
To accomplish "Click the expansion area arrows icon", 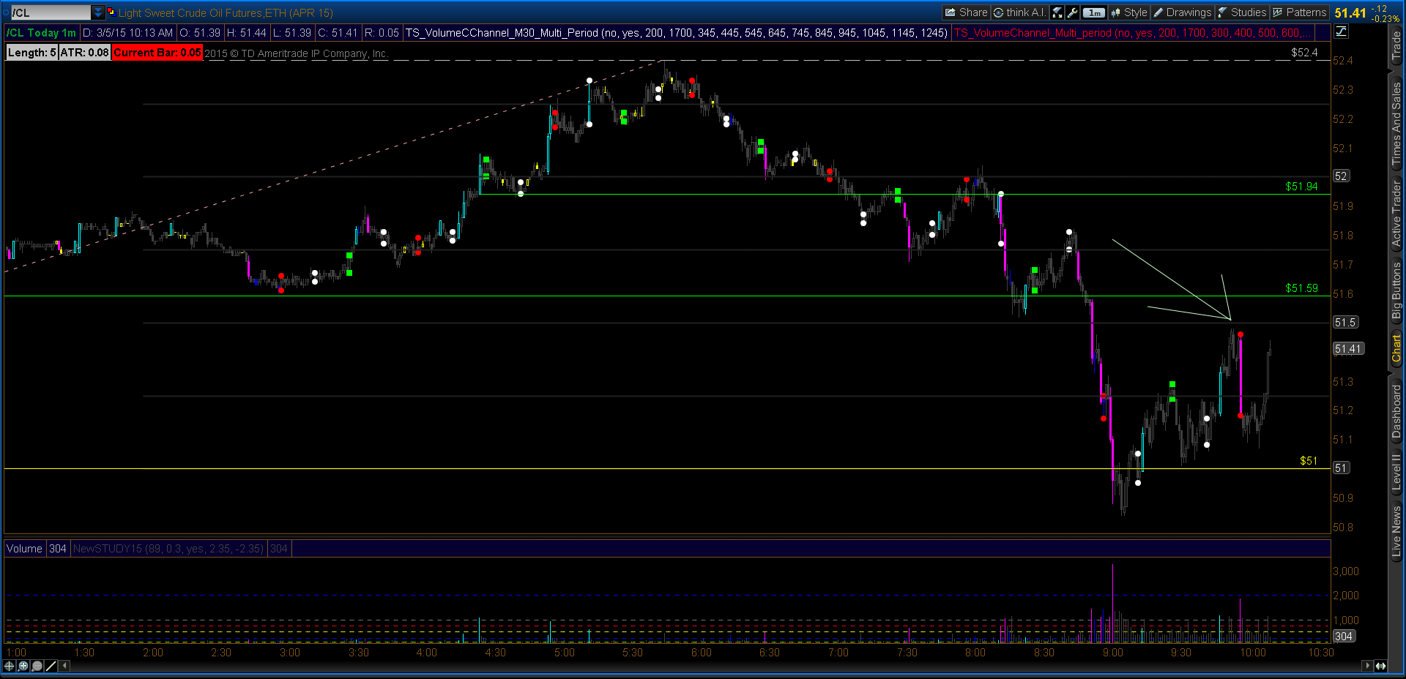I will click(1380, 666).
